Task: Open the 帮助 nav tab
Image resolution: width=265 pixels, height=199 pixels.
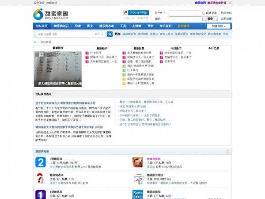Action: coord(151,26)
